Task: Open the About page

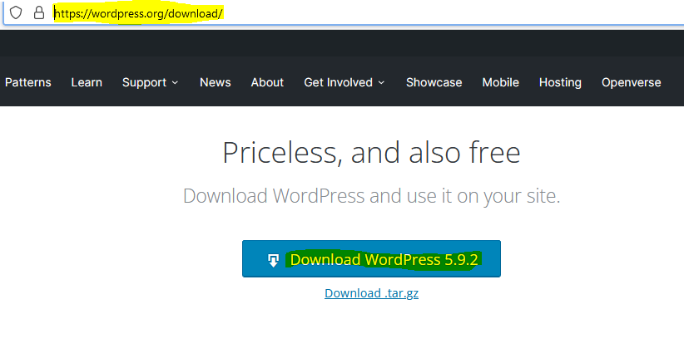Action: pyautogui.click(x=267, y=82)
